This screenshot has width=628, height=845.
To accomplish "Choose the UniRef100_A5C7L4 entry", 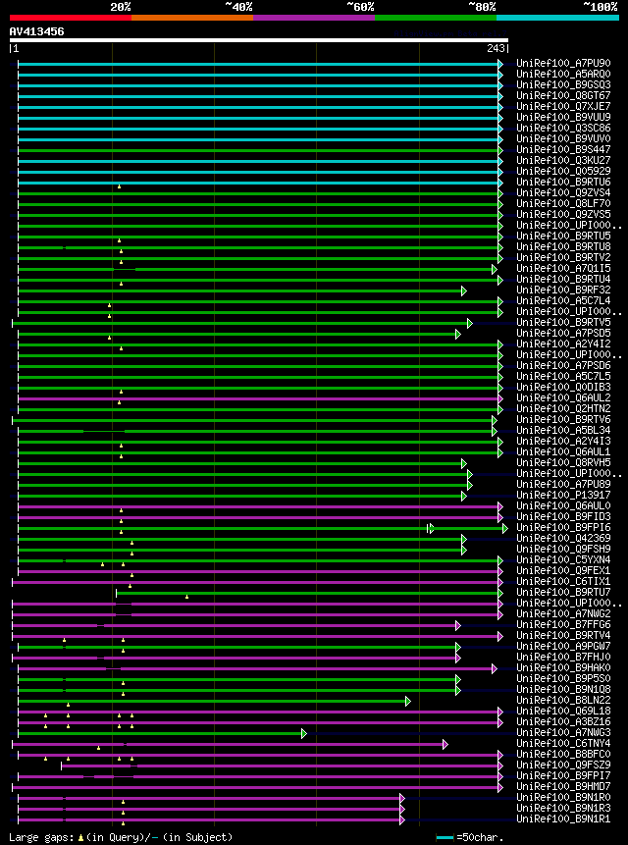I will click(563, 300).
